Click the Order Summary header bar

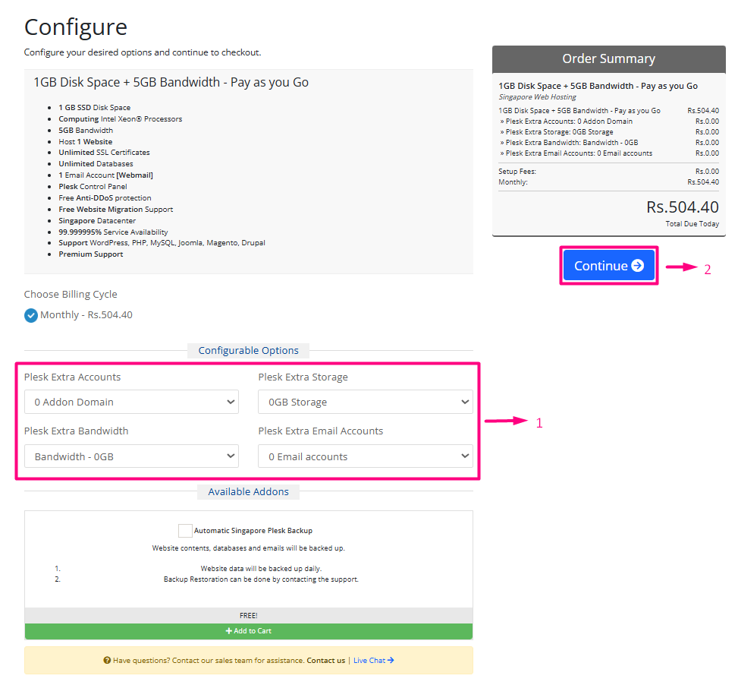608,58
